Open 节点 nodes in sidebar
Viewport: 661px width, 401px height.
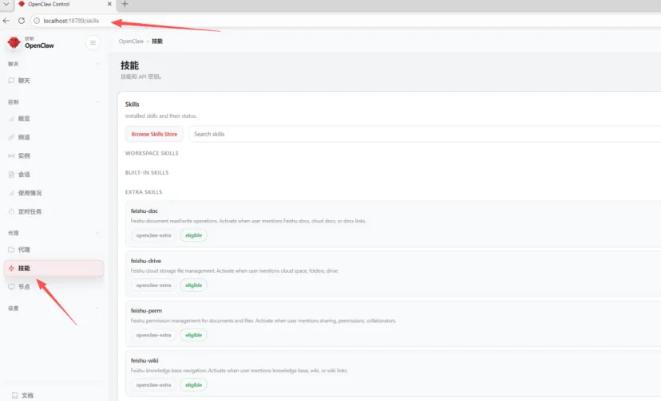(54, 286)
